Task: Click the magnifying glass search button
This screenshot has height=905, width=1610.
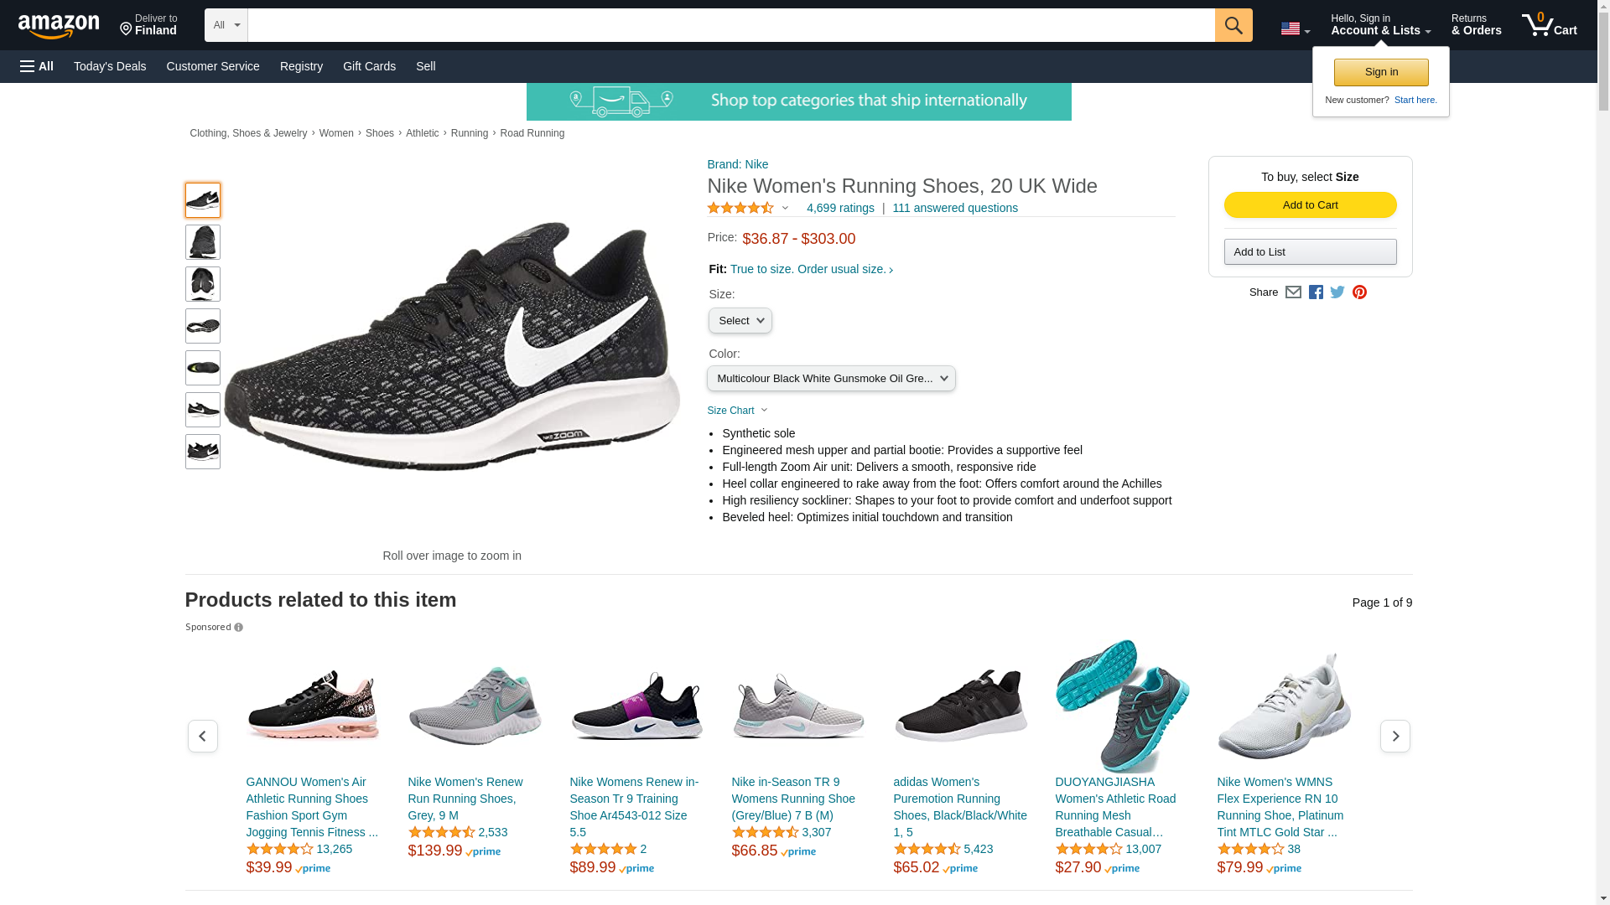Action: tap(1233, 25)
